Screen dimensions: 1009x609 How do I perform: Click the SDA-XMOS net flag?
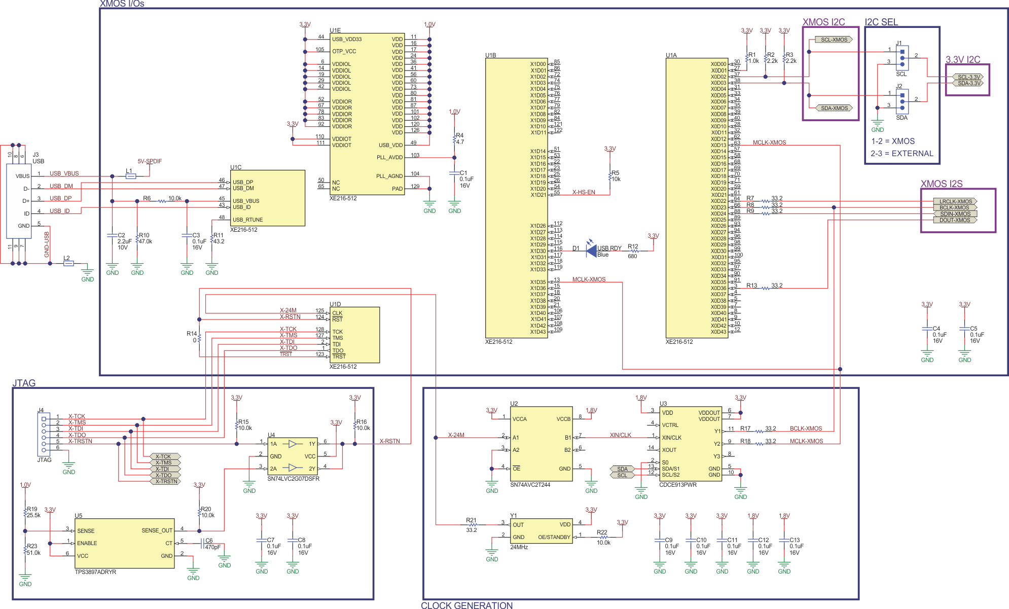click(834, 108)
